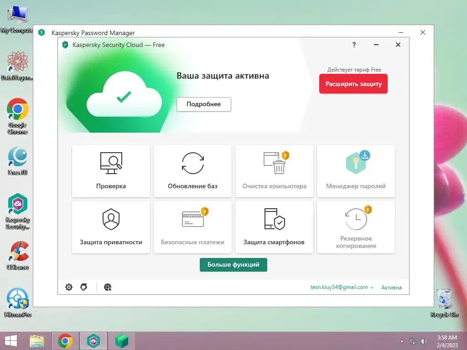Click the green cloud protection status image
Viewport: 467px width, 350px height.
(124, 95)
